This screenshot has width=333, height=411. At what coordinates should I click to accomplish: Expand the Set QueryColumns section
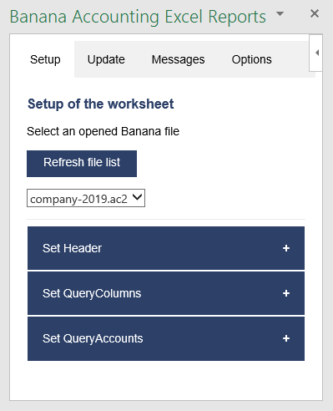[166, 293]
